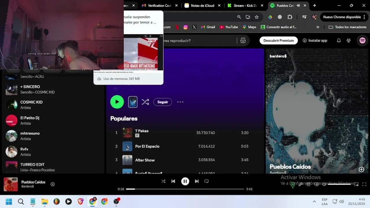Open Rvfv artist in the library

(53, 152)
